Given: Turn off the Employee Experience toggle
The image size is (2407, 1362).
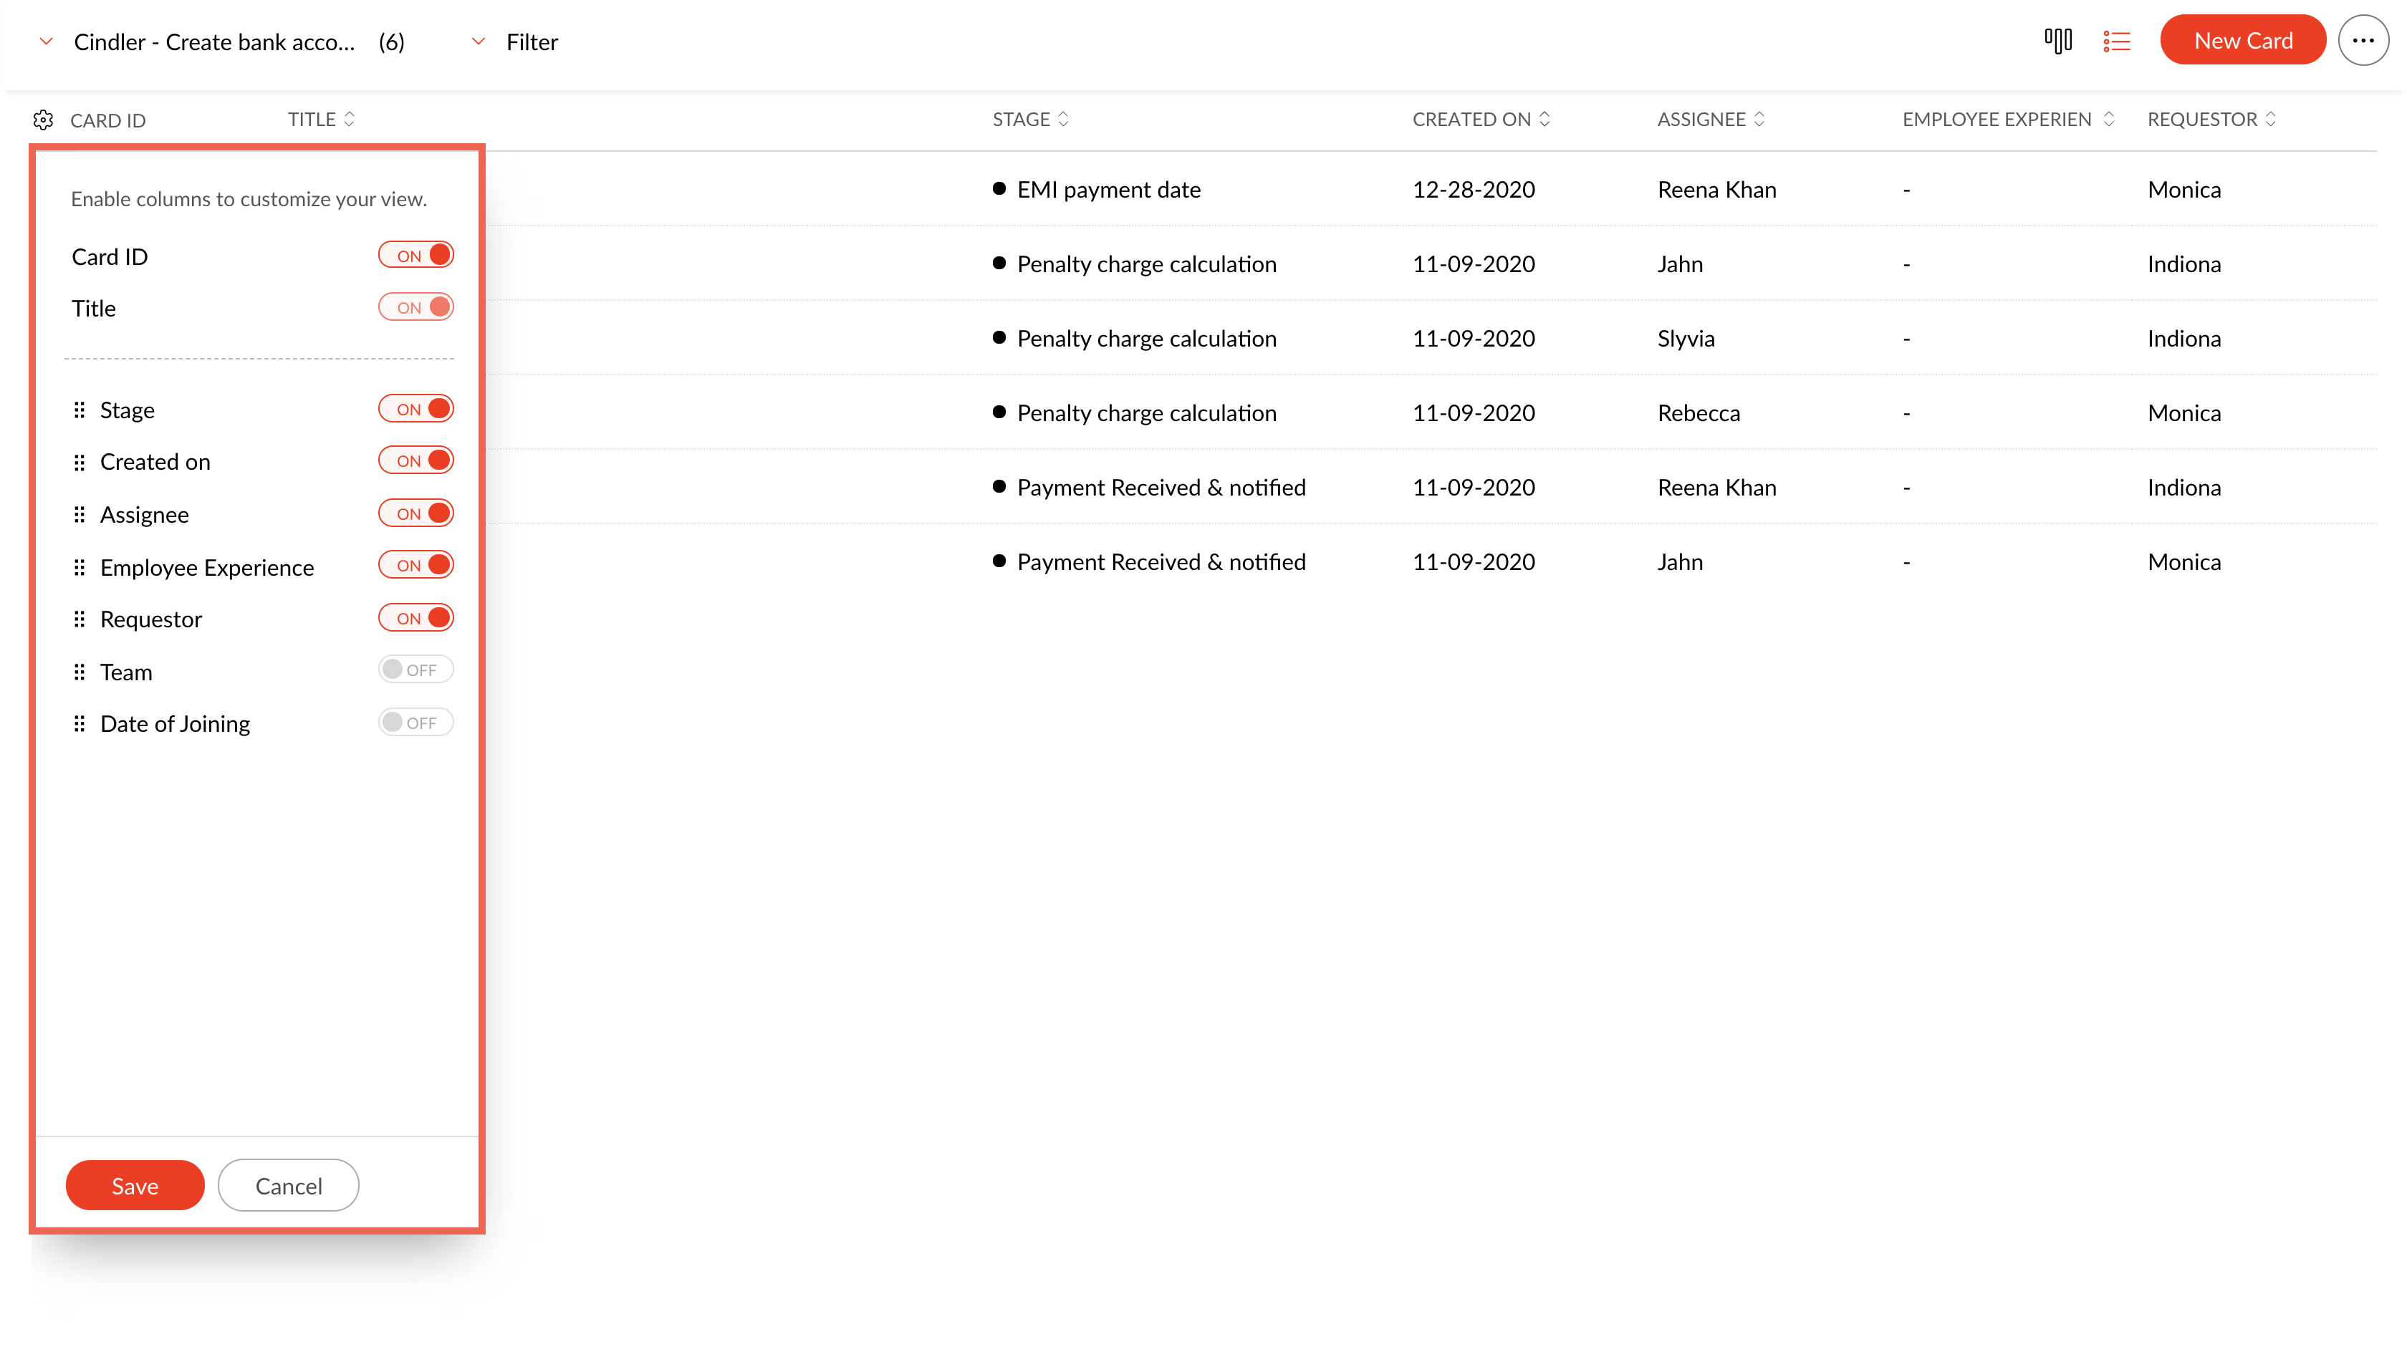Looking at the screenshot, I should pos(415,565).
